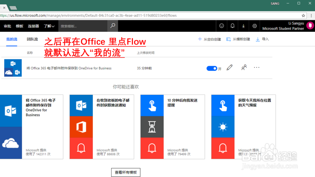Click tap-button icon on weather forecast card

(223, 105)
